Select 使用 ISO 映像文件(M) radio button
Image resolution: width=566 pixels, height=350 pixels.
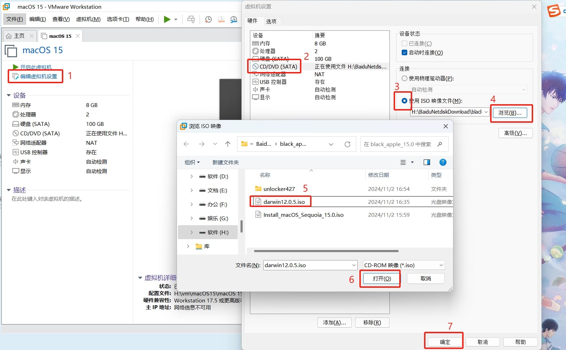tap(404, 101)
